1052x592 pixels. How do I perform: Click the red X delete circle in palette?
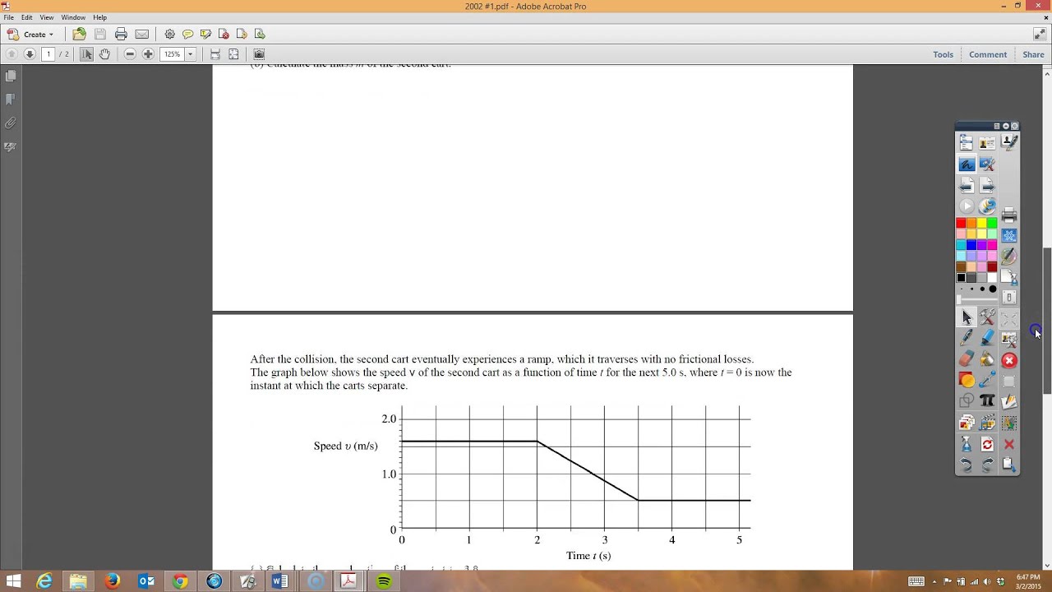[x=1009, y=360]
